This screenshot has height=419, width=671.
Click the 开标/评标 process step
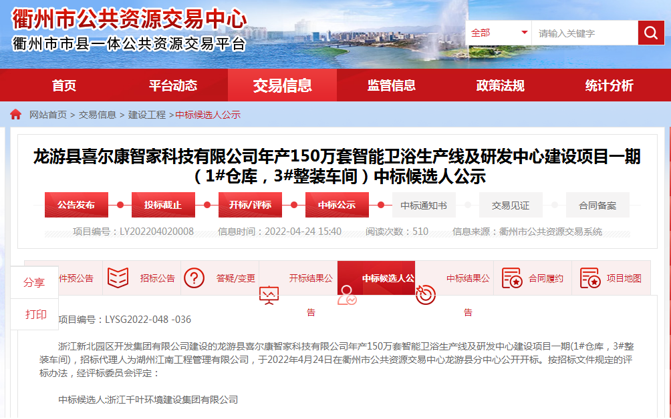coord(250,205)
